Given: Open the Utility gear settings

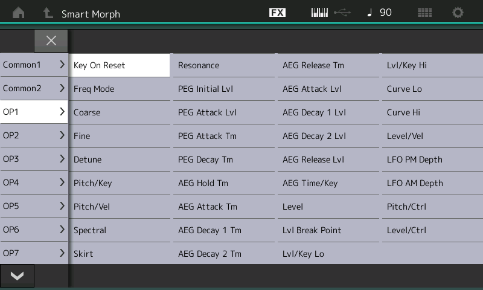Looking at the screenshot, I should [458, 13].
